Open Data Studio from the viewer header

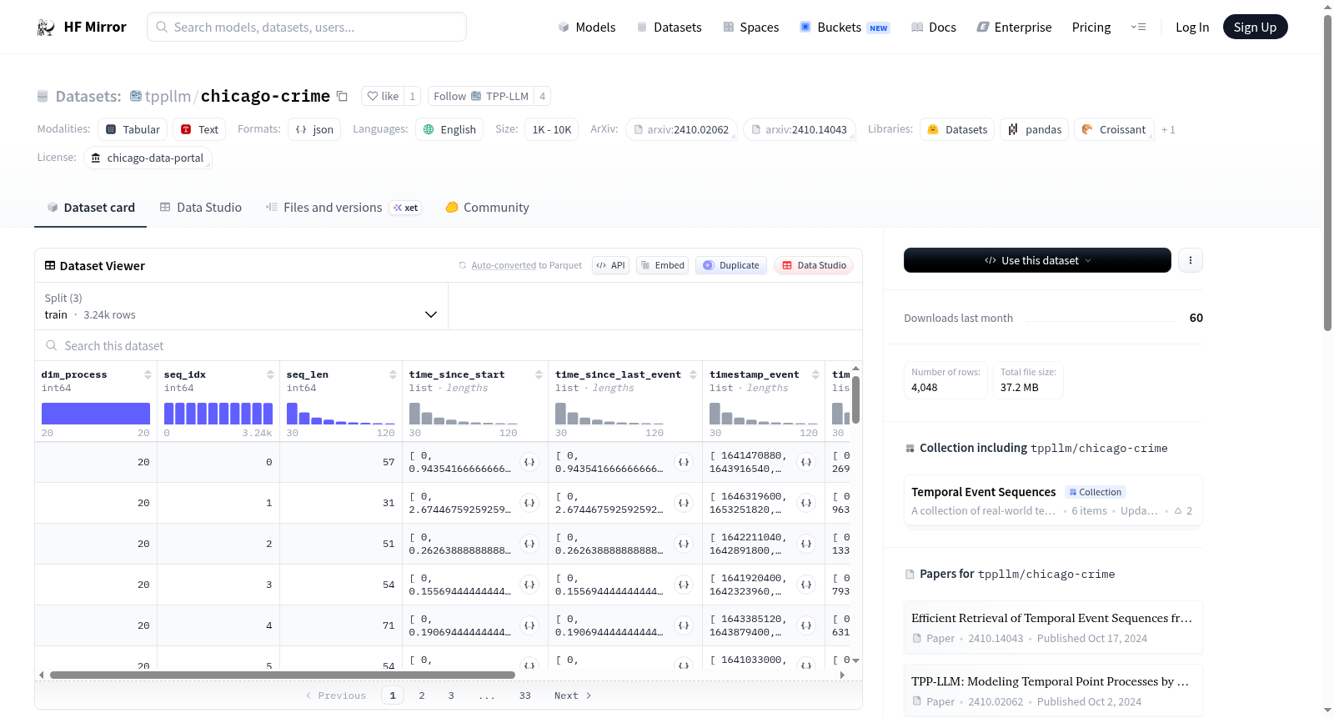coord(813,265)
